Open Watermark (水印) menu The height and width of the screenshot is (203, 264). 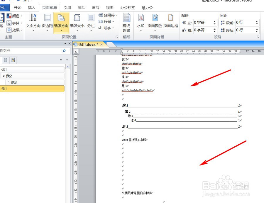coord(141,23)
